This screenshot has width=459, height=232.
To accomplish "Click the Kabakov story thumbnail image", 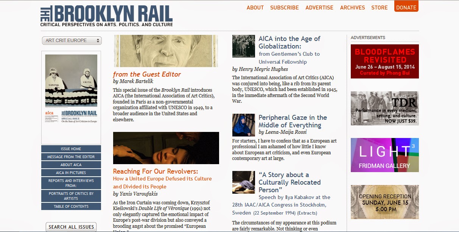I will point(243,182).
